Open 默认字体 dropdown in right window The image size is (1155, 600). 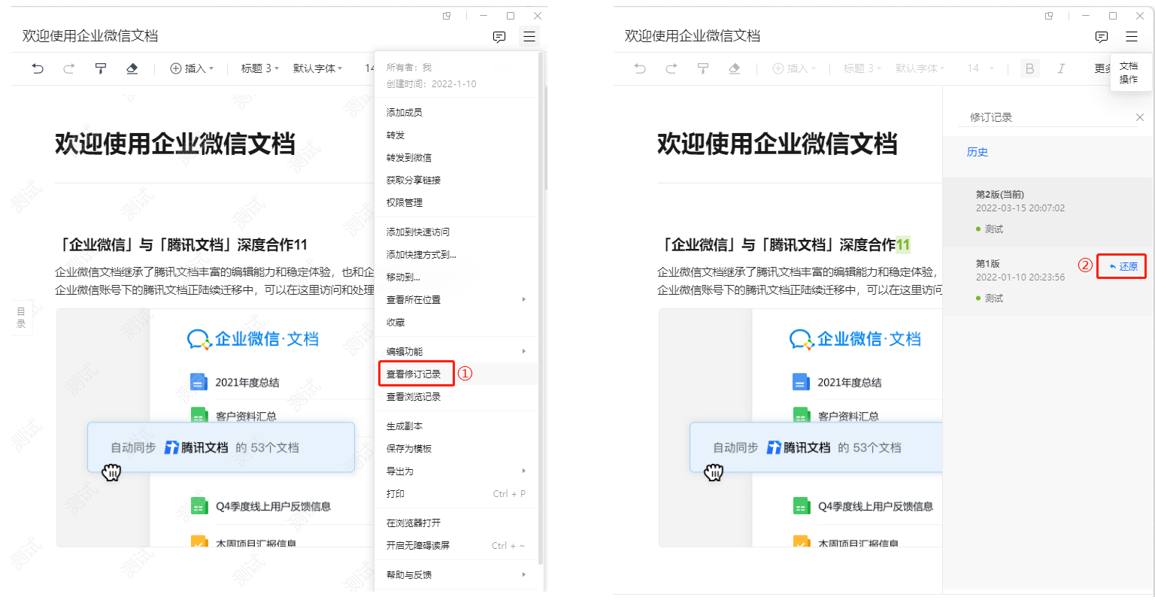click(x=920, y=68)
